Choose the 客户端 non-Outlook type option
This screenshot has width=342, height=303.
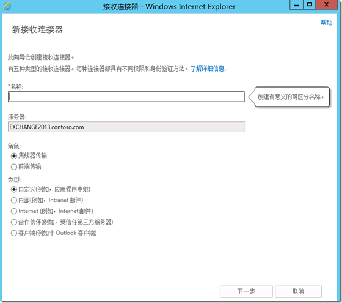pyautogui.click(x=14, y=233)
